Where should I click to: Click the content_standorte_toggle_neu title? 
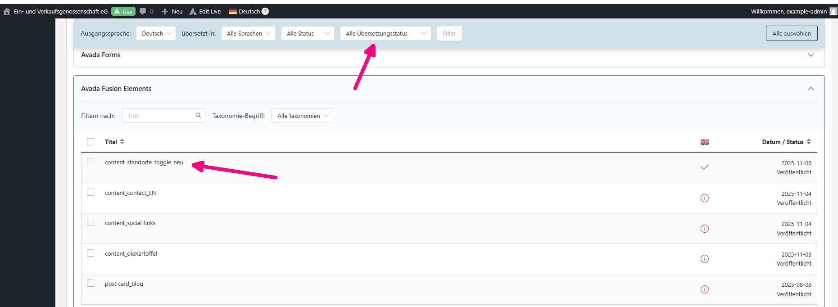144,163
